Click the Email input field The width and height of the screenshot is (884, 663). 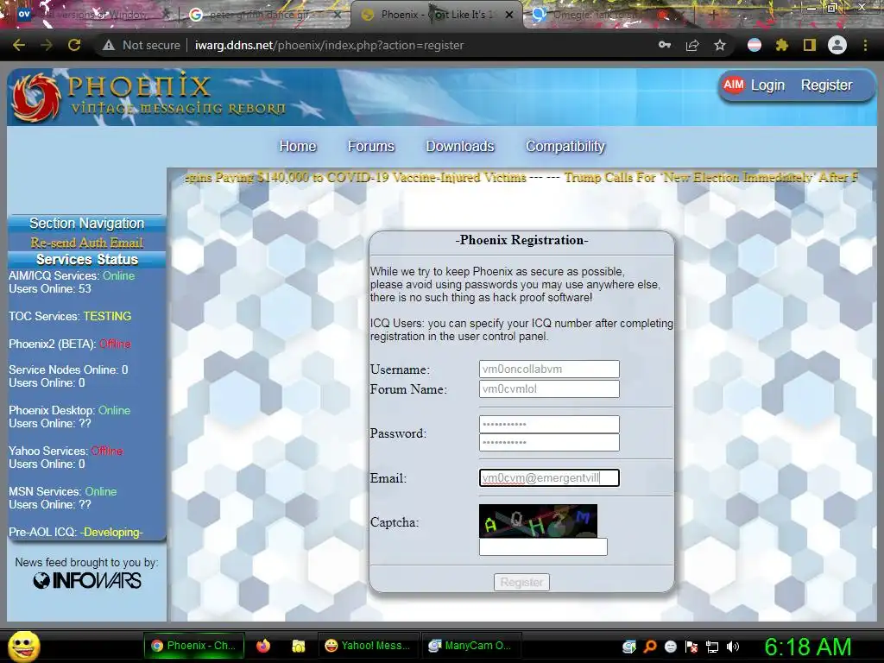(549, 478)
